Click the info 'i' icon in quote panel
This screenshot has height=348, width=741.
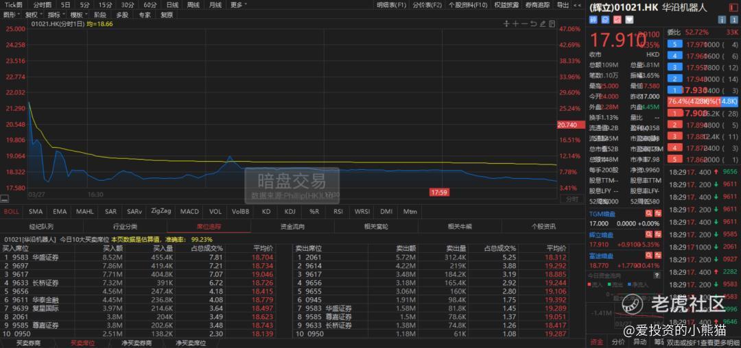pyautogui.click(x=722, y=19)
